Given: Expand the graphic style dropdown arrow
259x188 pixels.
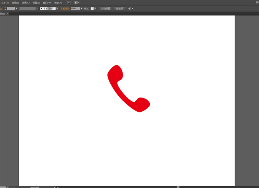Looking at the screenshot, I should 95,9.
